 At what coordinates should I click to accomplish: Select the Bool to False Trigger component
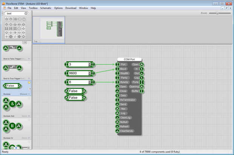click(17, 51)
